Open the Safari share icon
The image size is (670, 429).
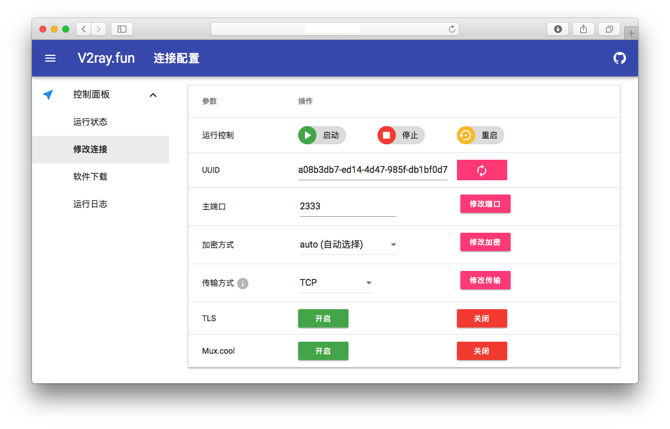(583, 29)
